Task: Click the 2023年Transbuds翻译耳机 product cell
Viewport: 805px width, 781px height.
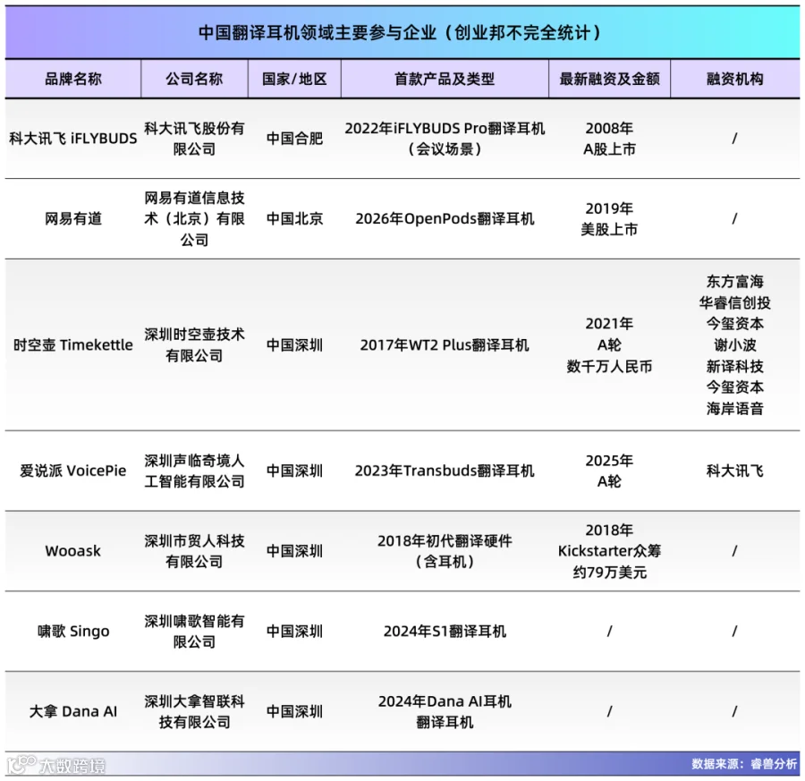Action: coord(445,471)
